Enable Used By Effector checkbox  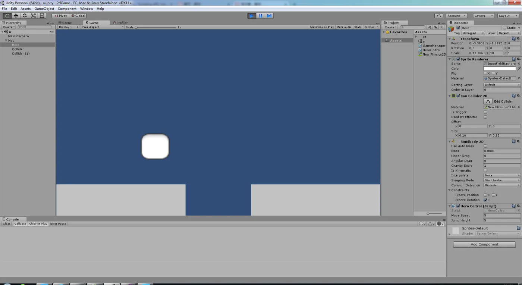[485, 117]
